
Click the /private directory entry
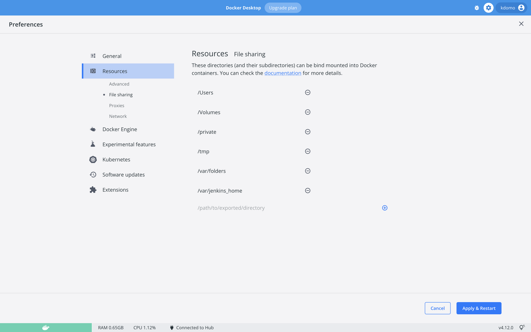point(207,132)
